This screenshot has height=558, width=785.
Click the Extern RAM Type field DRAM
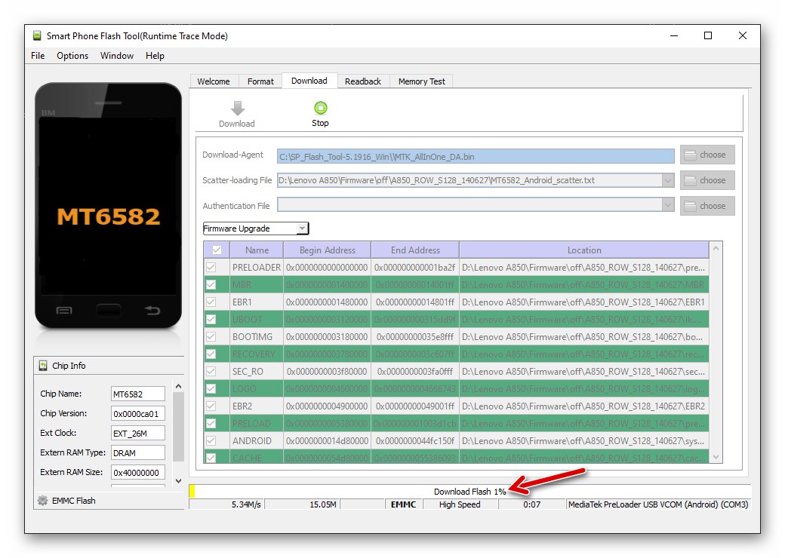(137, 452)
